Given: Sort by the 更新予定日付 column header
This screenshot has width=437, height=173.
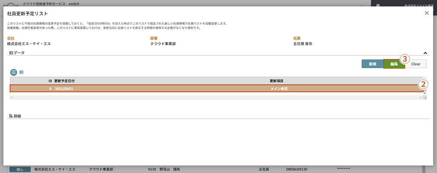Looking at the screenshot, I should (x=64, y=81).
